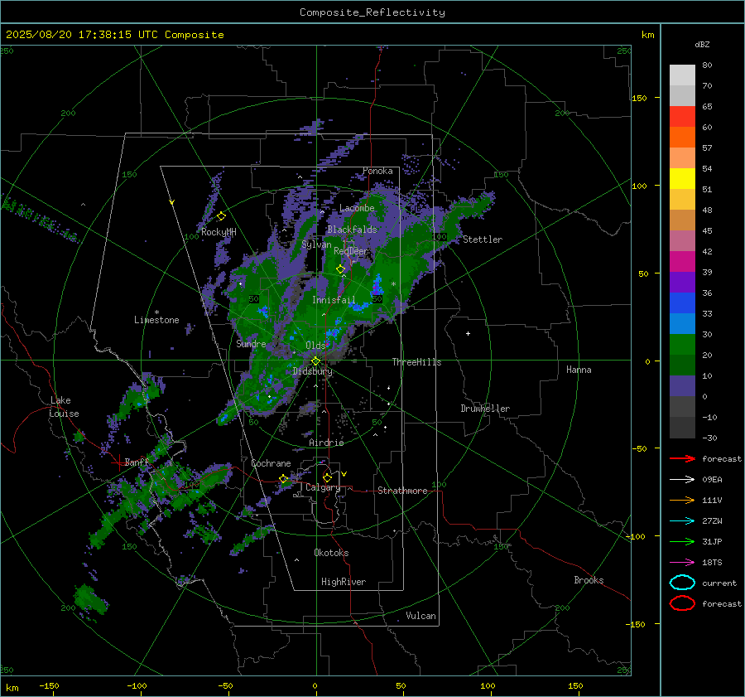The height and width of the screenshot is (697, 745).
Task: Click the Innisfail city label
Action: point(334,300)
